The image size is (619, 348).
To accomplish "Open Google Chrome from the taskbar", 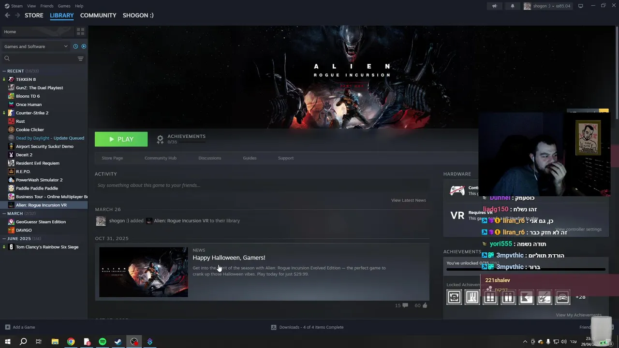I will pos(71,342).
